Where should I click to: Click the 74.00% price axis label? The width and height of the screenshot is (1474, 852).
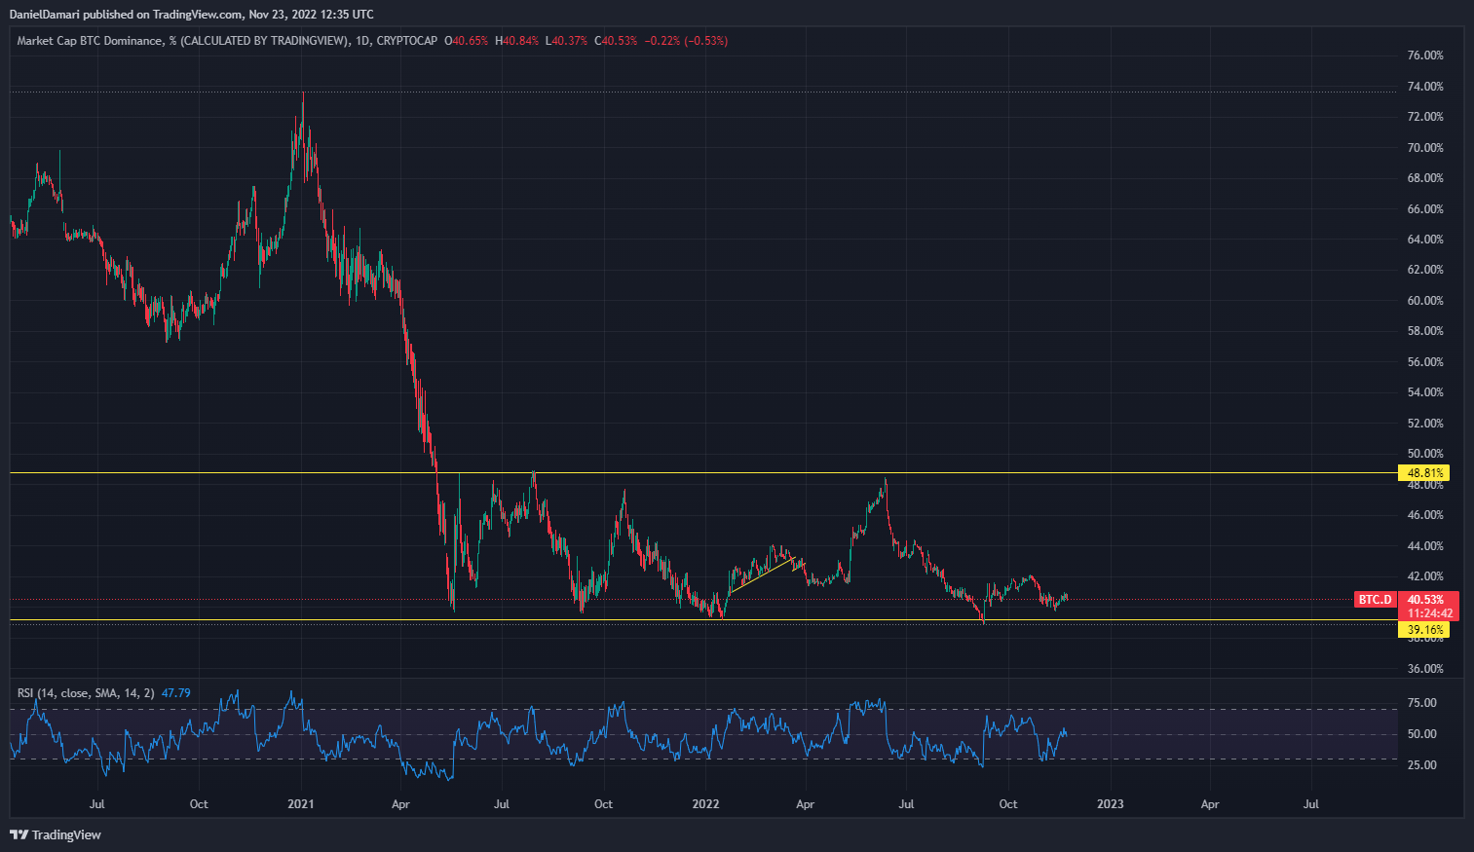[1425, 87]
